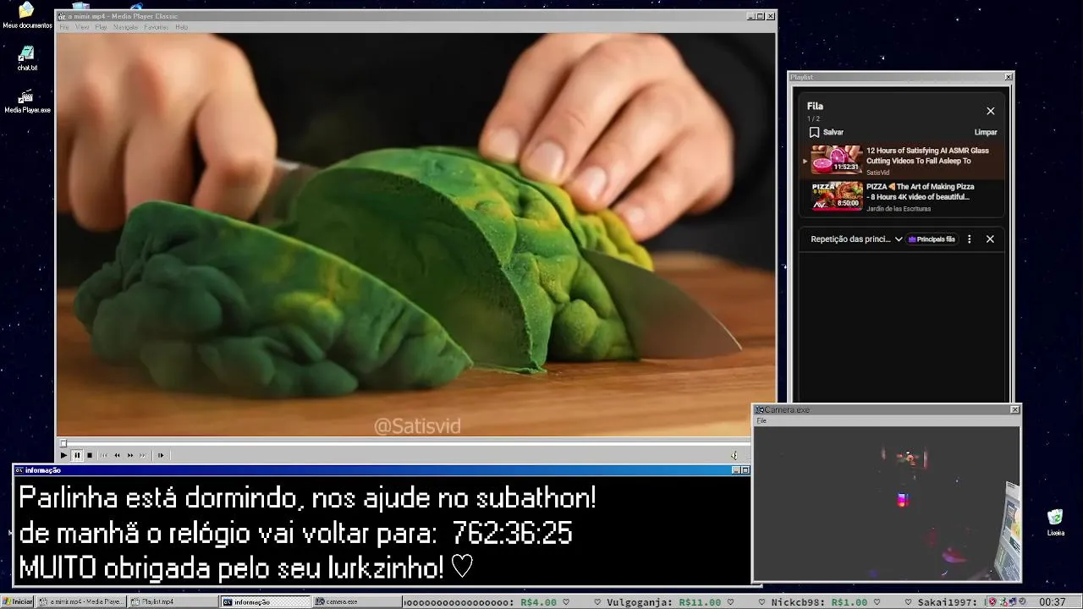Mute audio with the speaker icon
This screenshot has height=609, width=1083.
click(x=734, y=455)
